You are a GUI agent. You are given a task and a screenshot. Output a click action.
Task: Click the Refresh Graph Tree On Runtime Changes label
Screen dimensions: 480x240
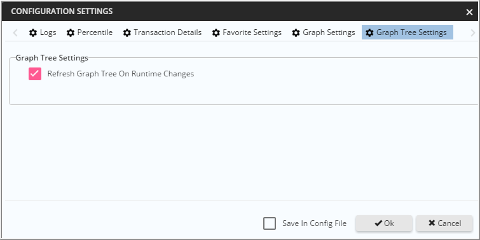(121, 74)
